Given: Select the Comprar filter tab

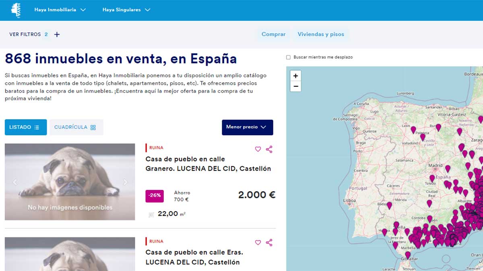Looking at the screenshot, I should tap(273, 35).
